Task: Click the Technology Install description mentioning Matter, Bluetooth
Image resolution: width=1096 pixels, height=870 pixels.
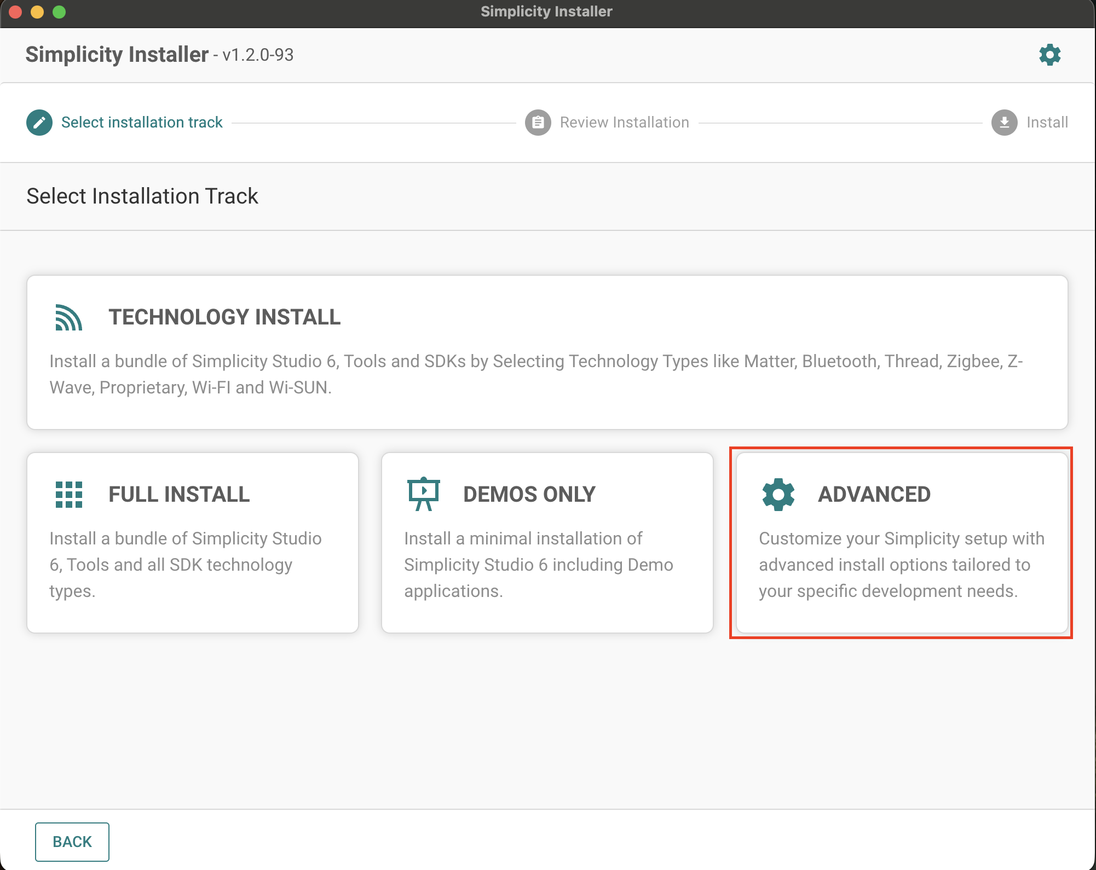Action: pyautogui.click(x=536, y=374)
